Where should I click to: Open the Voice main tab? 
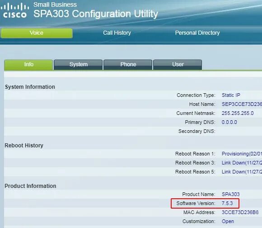pyautogui.click(x=37, y=33)
